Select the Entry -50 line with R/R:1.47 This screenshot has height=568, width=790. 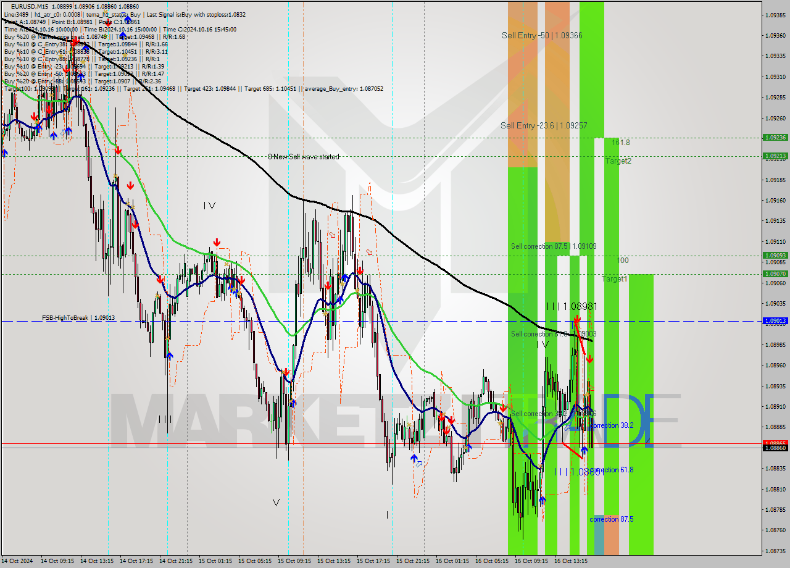[x=84, y=73]
